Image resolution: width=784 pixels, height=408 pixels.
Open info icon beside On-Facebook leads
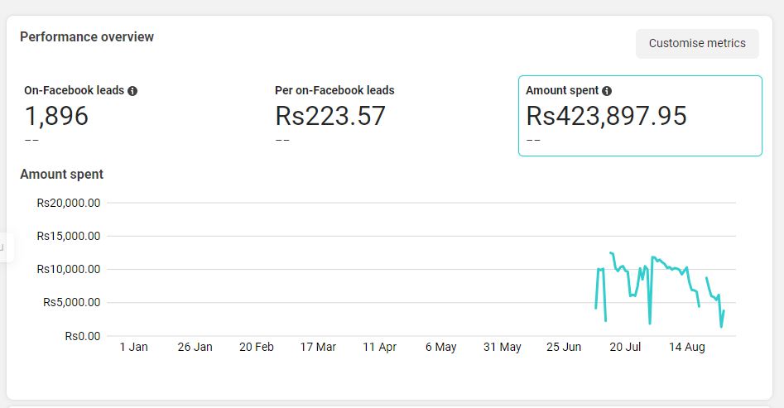pyautogui.click(x=132, y=91)
